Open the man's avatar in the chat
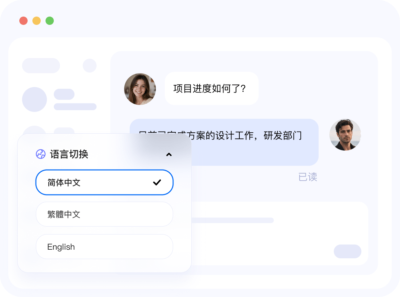This screenshot has height=297, width=400. tap(345, 135)
